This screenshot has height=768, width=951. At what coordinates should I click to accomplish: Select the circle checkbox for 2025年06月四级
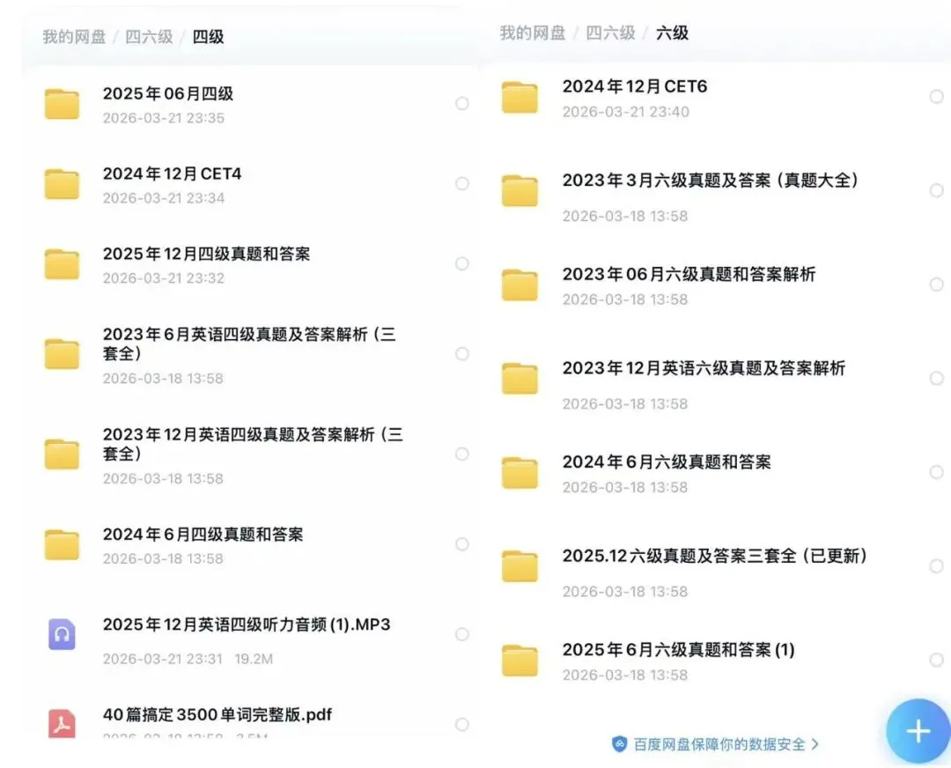coord(462,103)
